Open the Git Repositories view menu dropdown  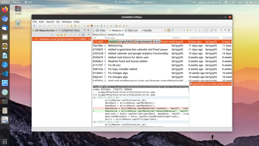[89, 35]
